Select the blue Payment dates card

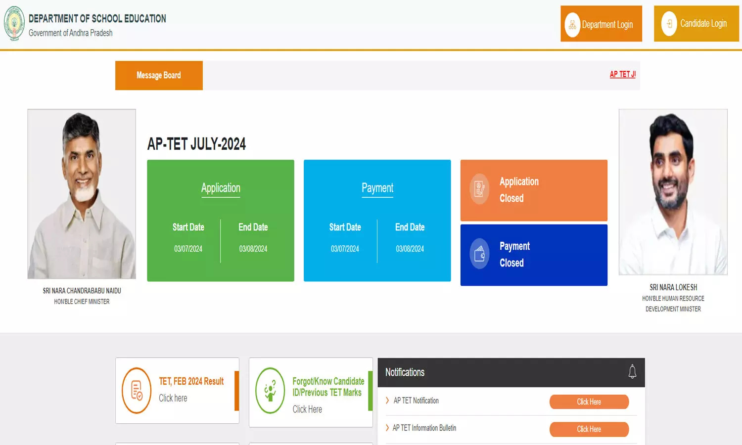click(x=377, y=221)
